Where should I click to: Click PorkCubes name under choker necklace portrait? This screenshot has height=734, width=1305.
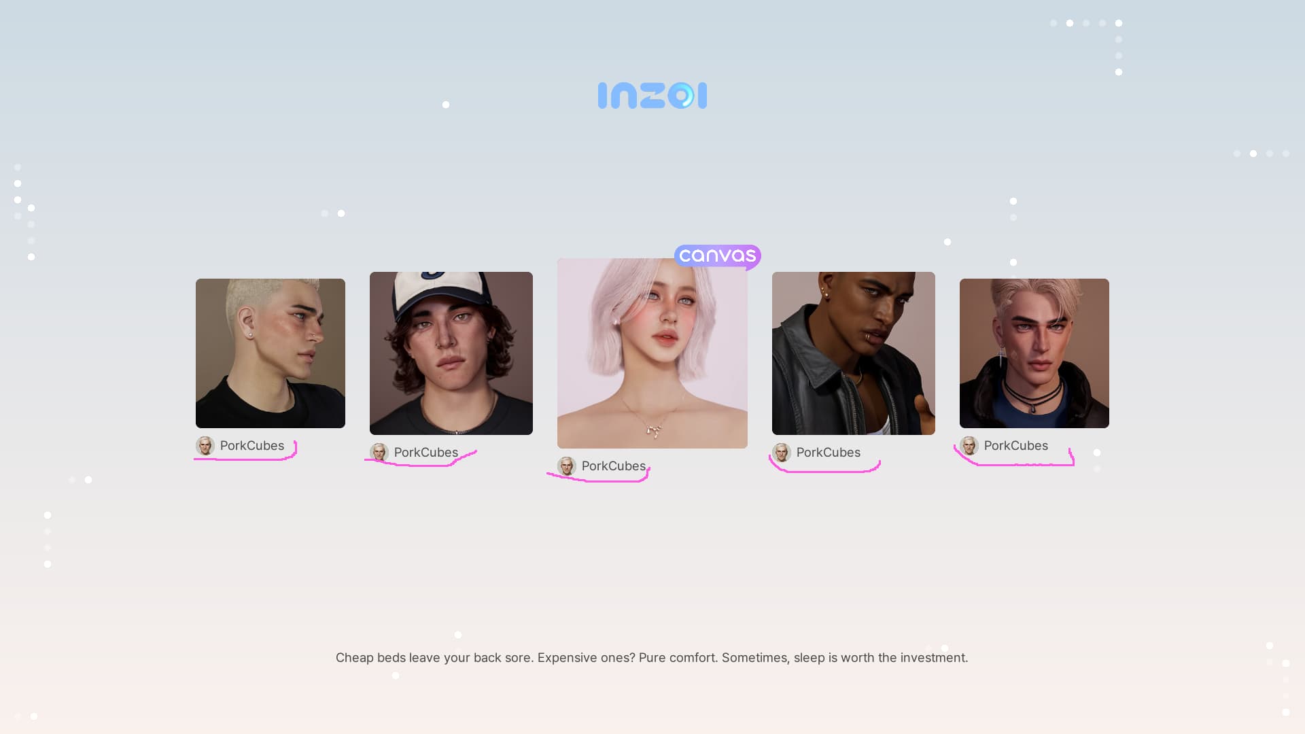coord(1016,446)
